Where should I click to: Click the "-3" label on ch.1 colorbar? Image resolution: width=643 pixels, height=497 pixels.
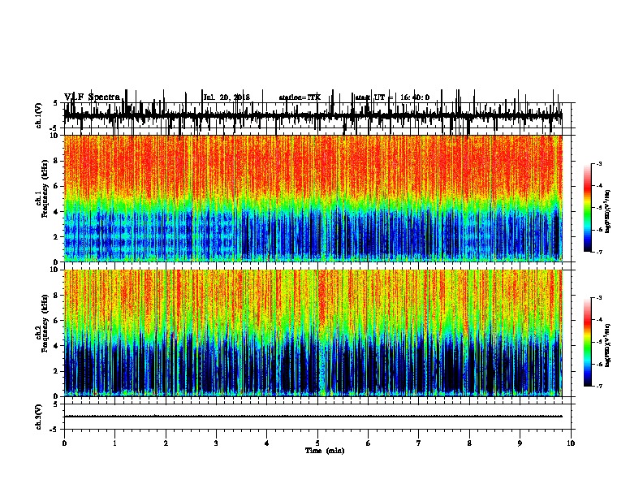click(x=599, y=164)
